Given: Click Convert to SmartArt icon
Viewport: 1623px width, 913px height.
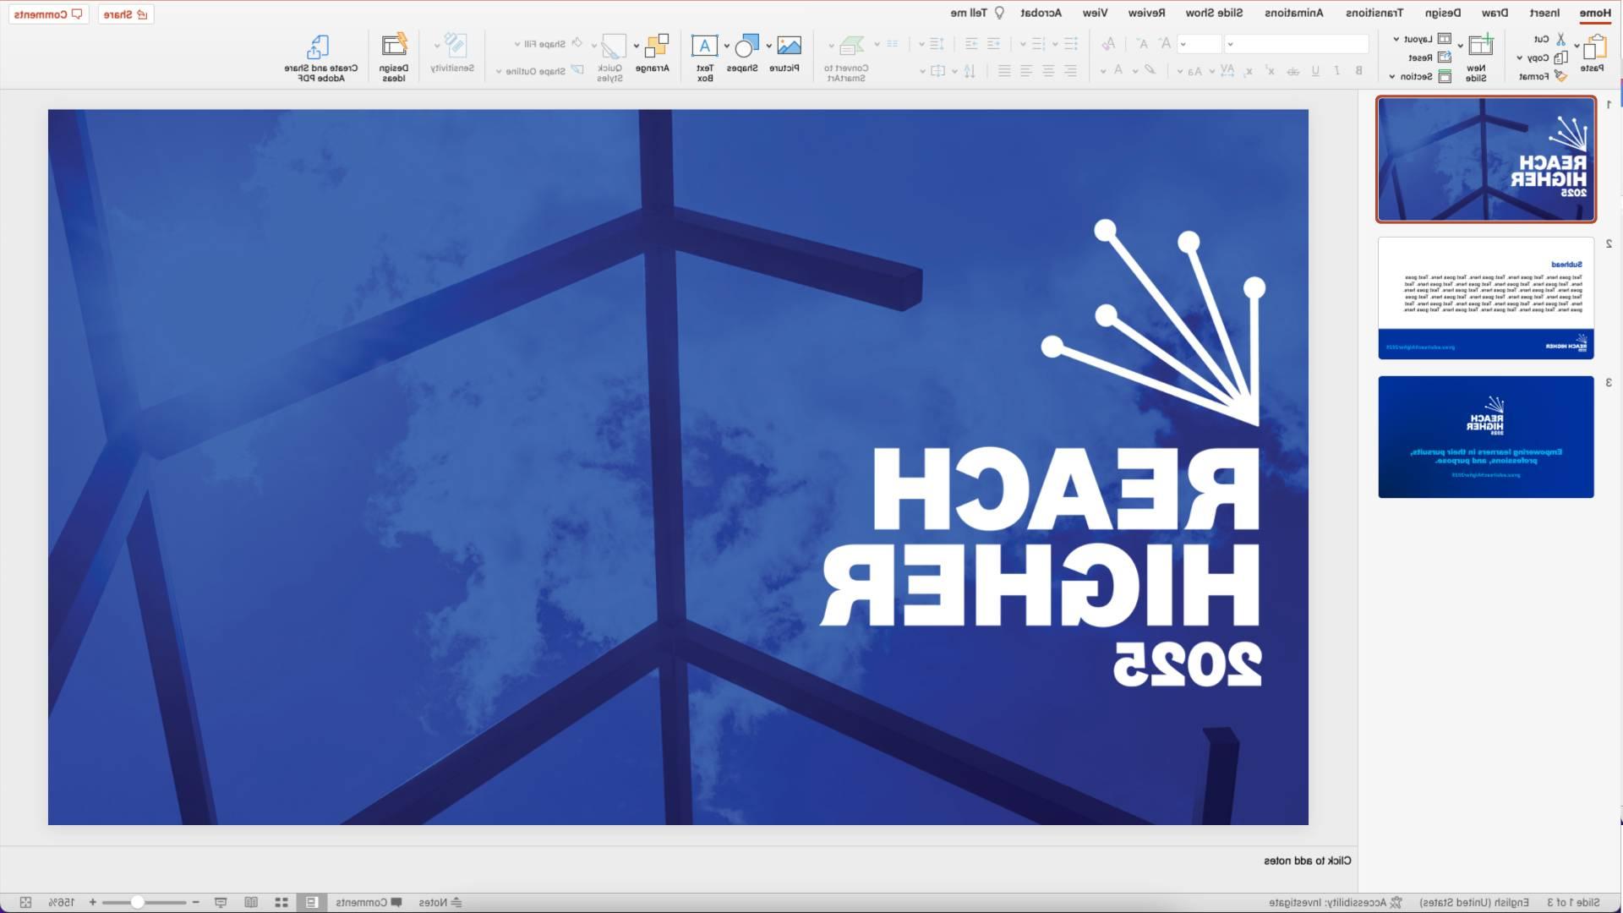Looking at the screenshot, I should coord(850,46).
